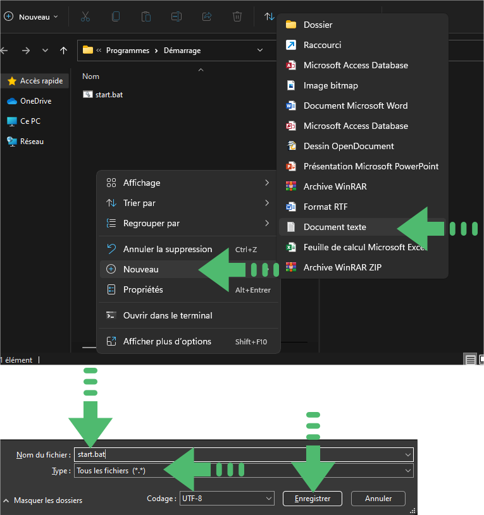Open the Trier par submenu

point(188,203)
